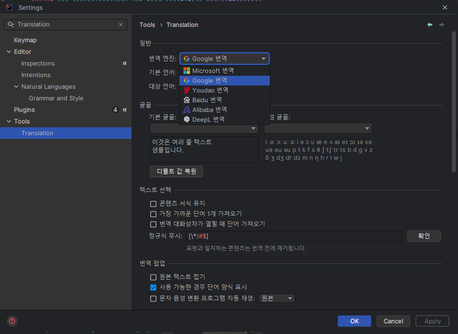This screenshot has width=458, height=334.
Task: Click the Korean sample text preview
Action: pyautogui.click(x=204, y=150)
